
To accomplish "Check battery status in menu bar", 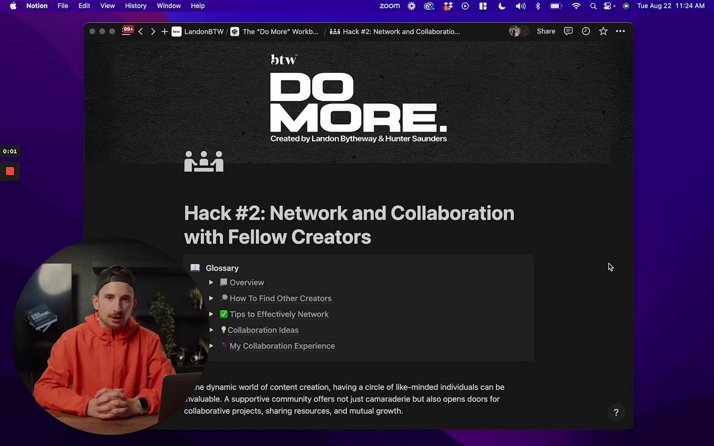I will [556, 6].
